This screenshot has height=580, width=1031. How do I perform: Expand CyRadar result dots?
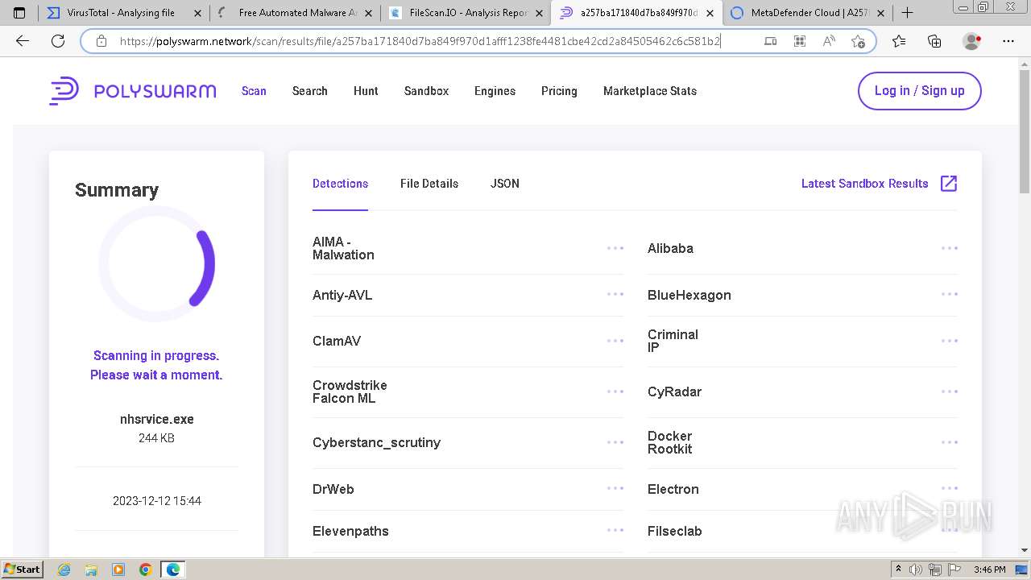950,391
